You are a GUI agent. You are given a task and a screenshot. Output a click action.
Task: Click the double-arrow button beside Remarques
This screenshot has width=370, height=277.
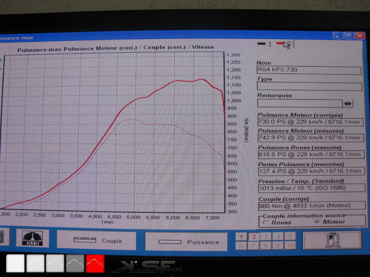(x=348, y=103)
